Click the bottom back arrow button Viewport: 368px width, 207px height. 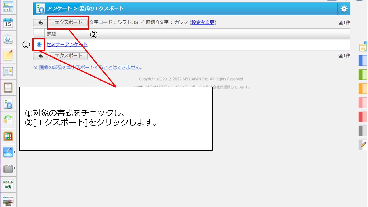[x=40, y=56]
